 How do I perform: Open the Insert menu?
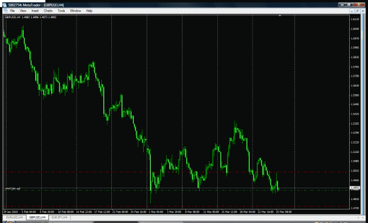(x=35, y=11)
